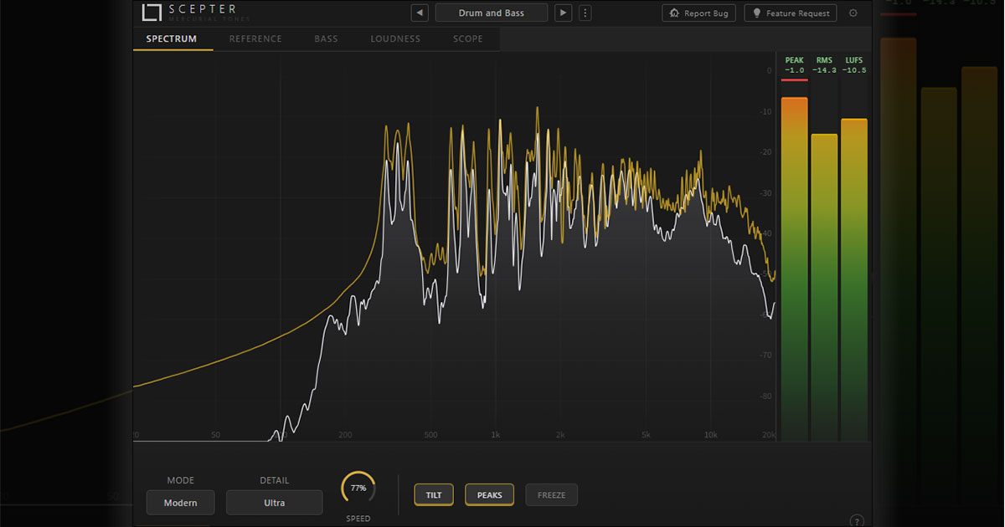Switch to the Reference tab
The image size is (1005, 527).
[255, 38]
